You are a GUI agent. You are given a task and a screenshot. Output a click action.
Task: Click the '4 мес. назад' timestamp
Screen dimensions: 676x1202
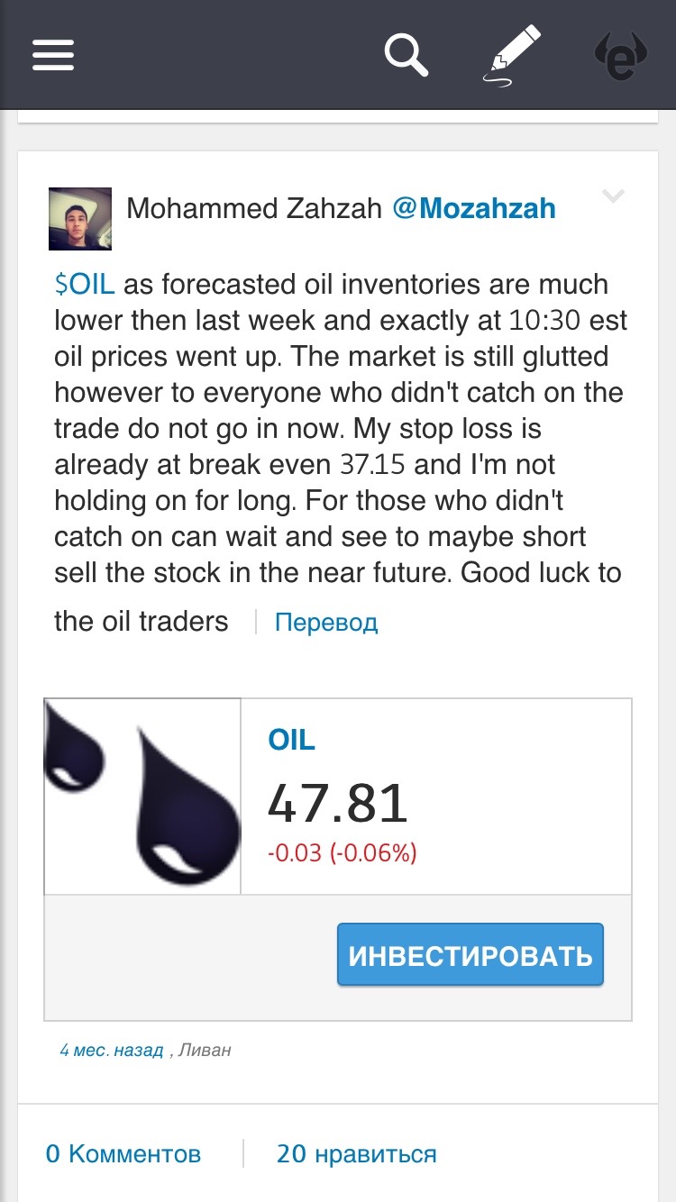coord(111,1050)
